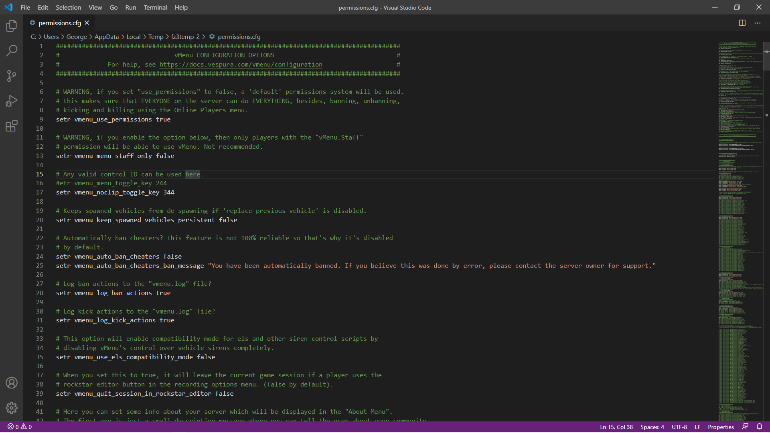Open the vespura docs configuration link

[x=241, y=65]
